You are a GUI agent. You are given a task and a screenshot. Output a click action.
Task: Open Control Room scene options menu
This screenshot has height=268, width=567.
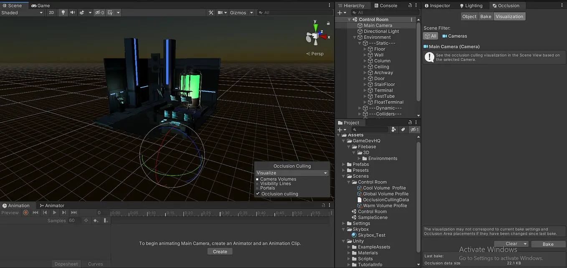(412, 20)
